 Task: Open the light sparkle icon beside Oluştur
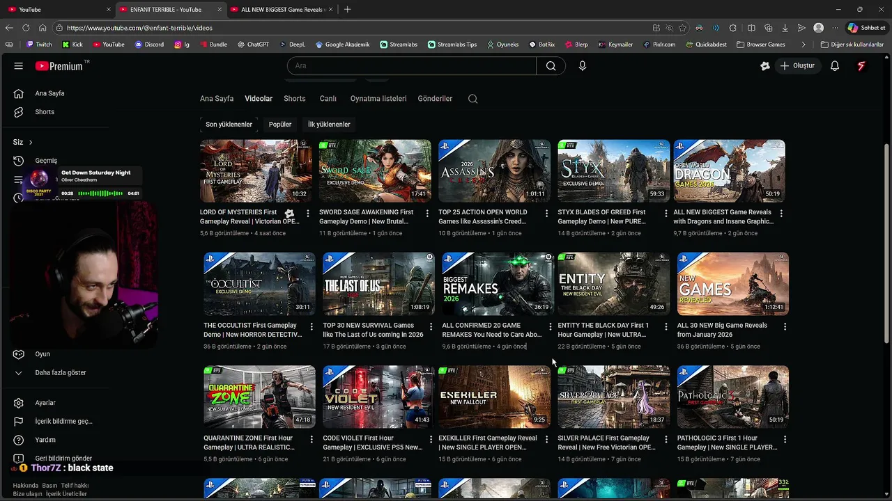[x=765, y=66]
